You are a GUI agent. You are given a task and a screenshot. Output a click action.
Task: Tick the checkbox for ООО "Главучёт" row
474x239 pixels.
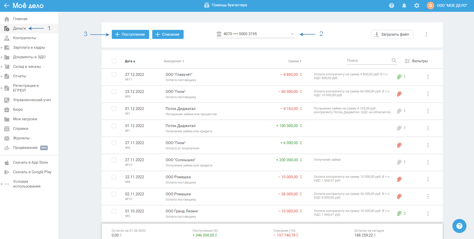(114, 75)
